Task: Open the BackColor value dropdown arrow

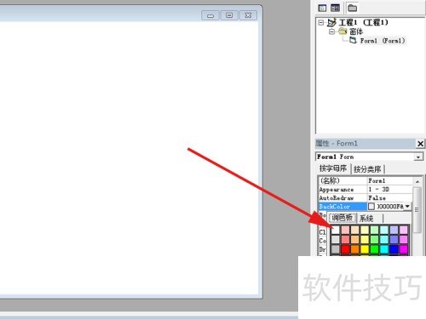Action: [x=407, y=206]
